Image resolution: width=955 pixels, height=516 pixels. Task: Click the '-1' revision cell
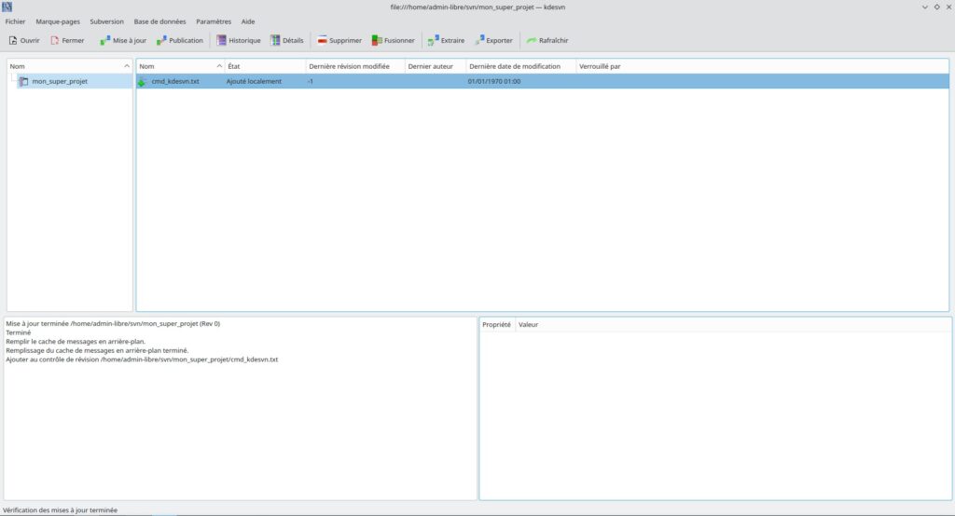[x=311, y=81]
